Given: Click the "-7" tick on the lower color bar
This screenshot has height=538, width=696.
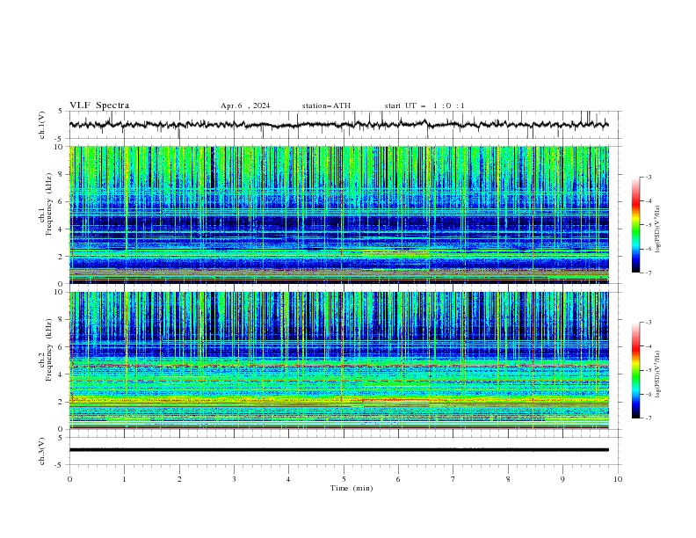Looking at the screenshot, I should (648, 418).
